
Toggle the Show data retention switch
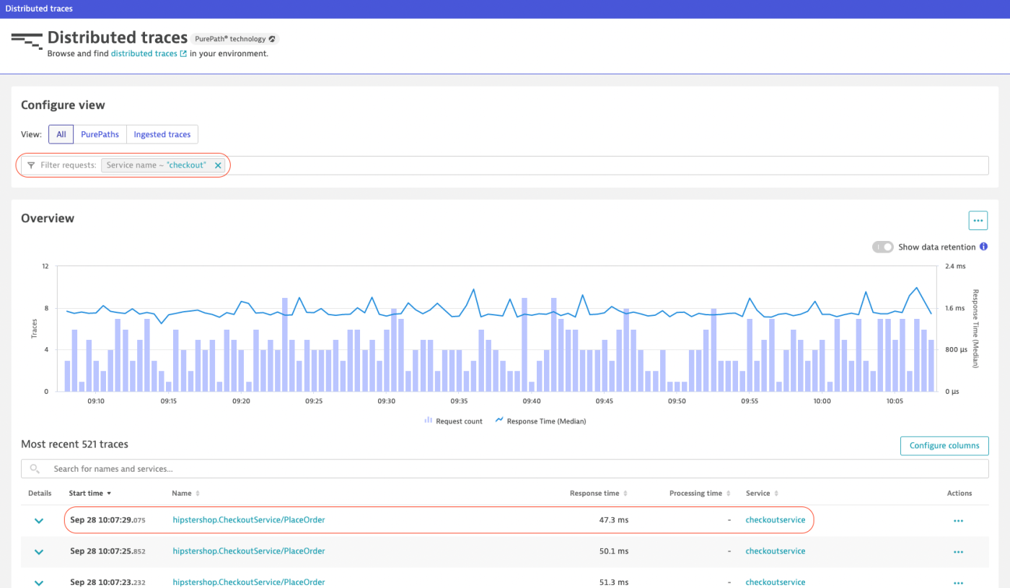(x=882, y=247)
